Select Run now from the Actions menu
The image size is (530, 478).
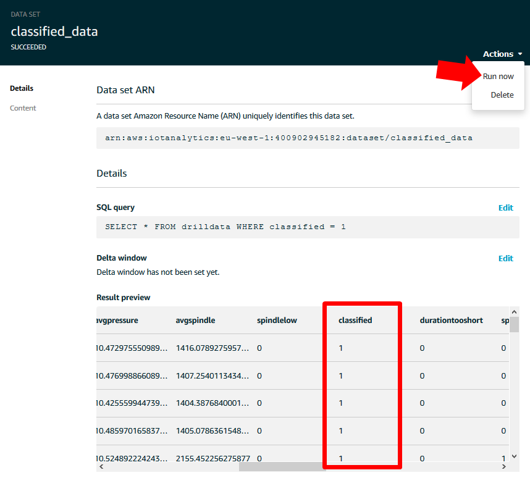point(498,77)
